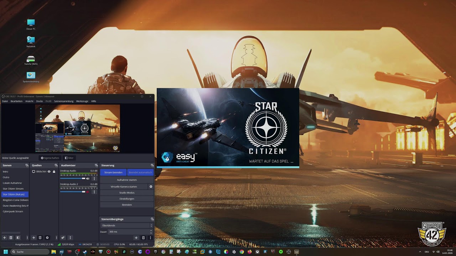The image size is (456, 256).
Task: Open File Explorer from the taskbar
Action: click(53, 252)
